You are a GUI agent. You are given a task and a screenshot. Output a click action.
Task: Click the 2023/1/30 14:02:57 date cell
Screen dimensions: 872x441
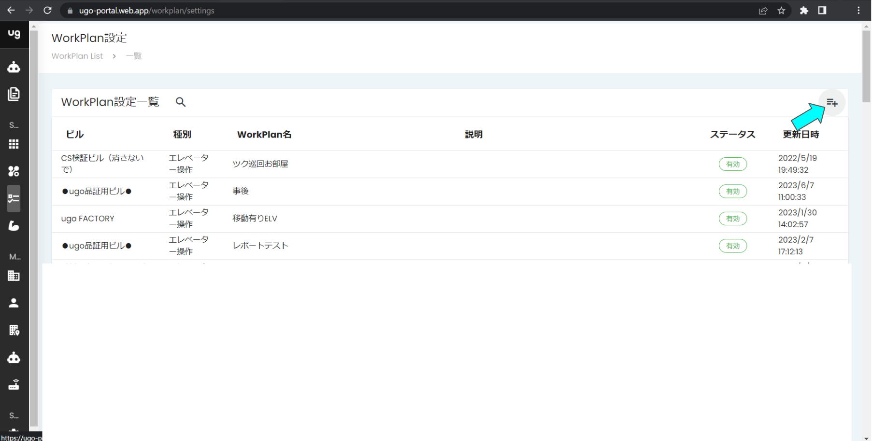point(798,219)
